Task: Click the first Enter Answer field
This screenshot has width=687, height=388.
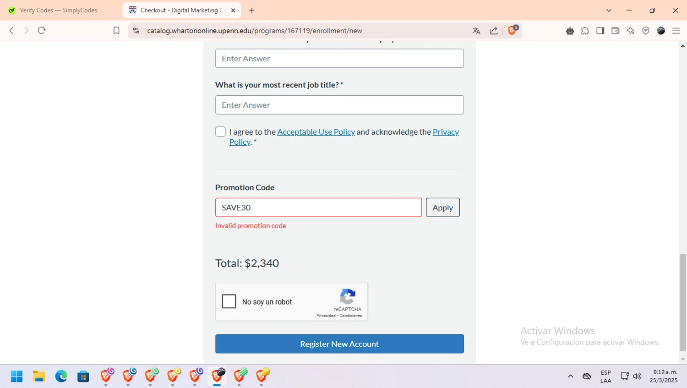Action: coord(339,58)
